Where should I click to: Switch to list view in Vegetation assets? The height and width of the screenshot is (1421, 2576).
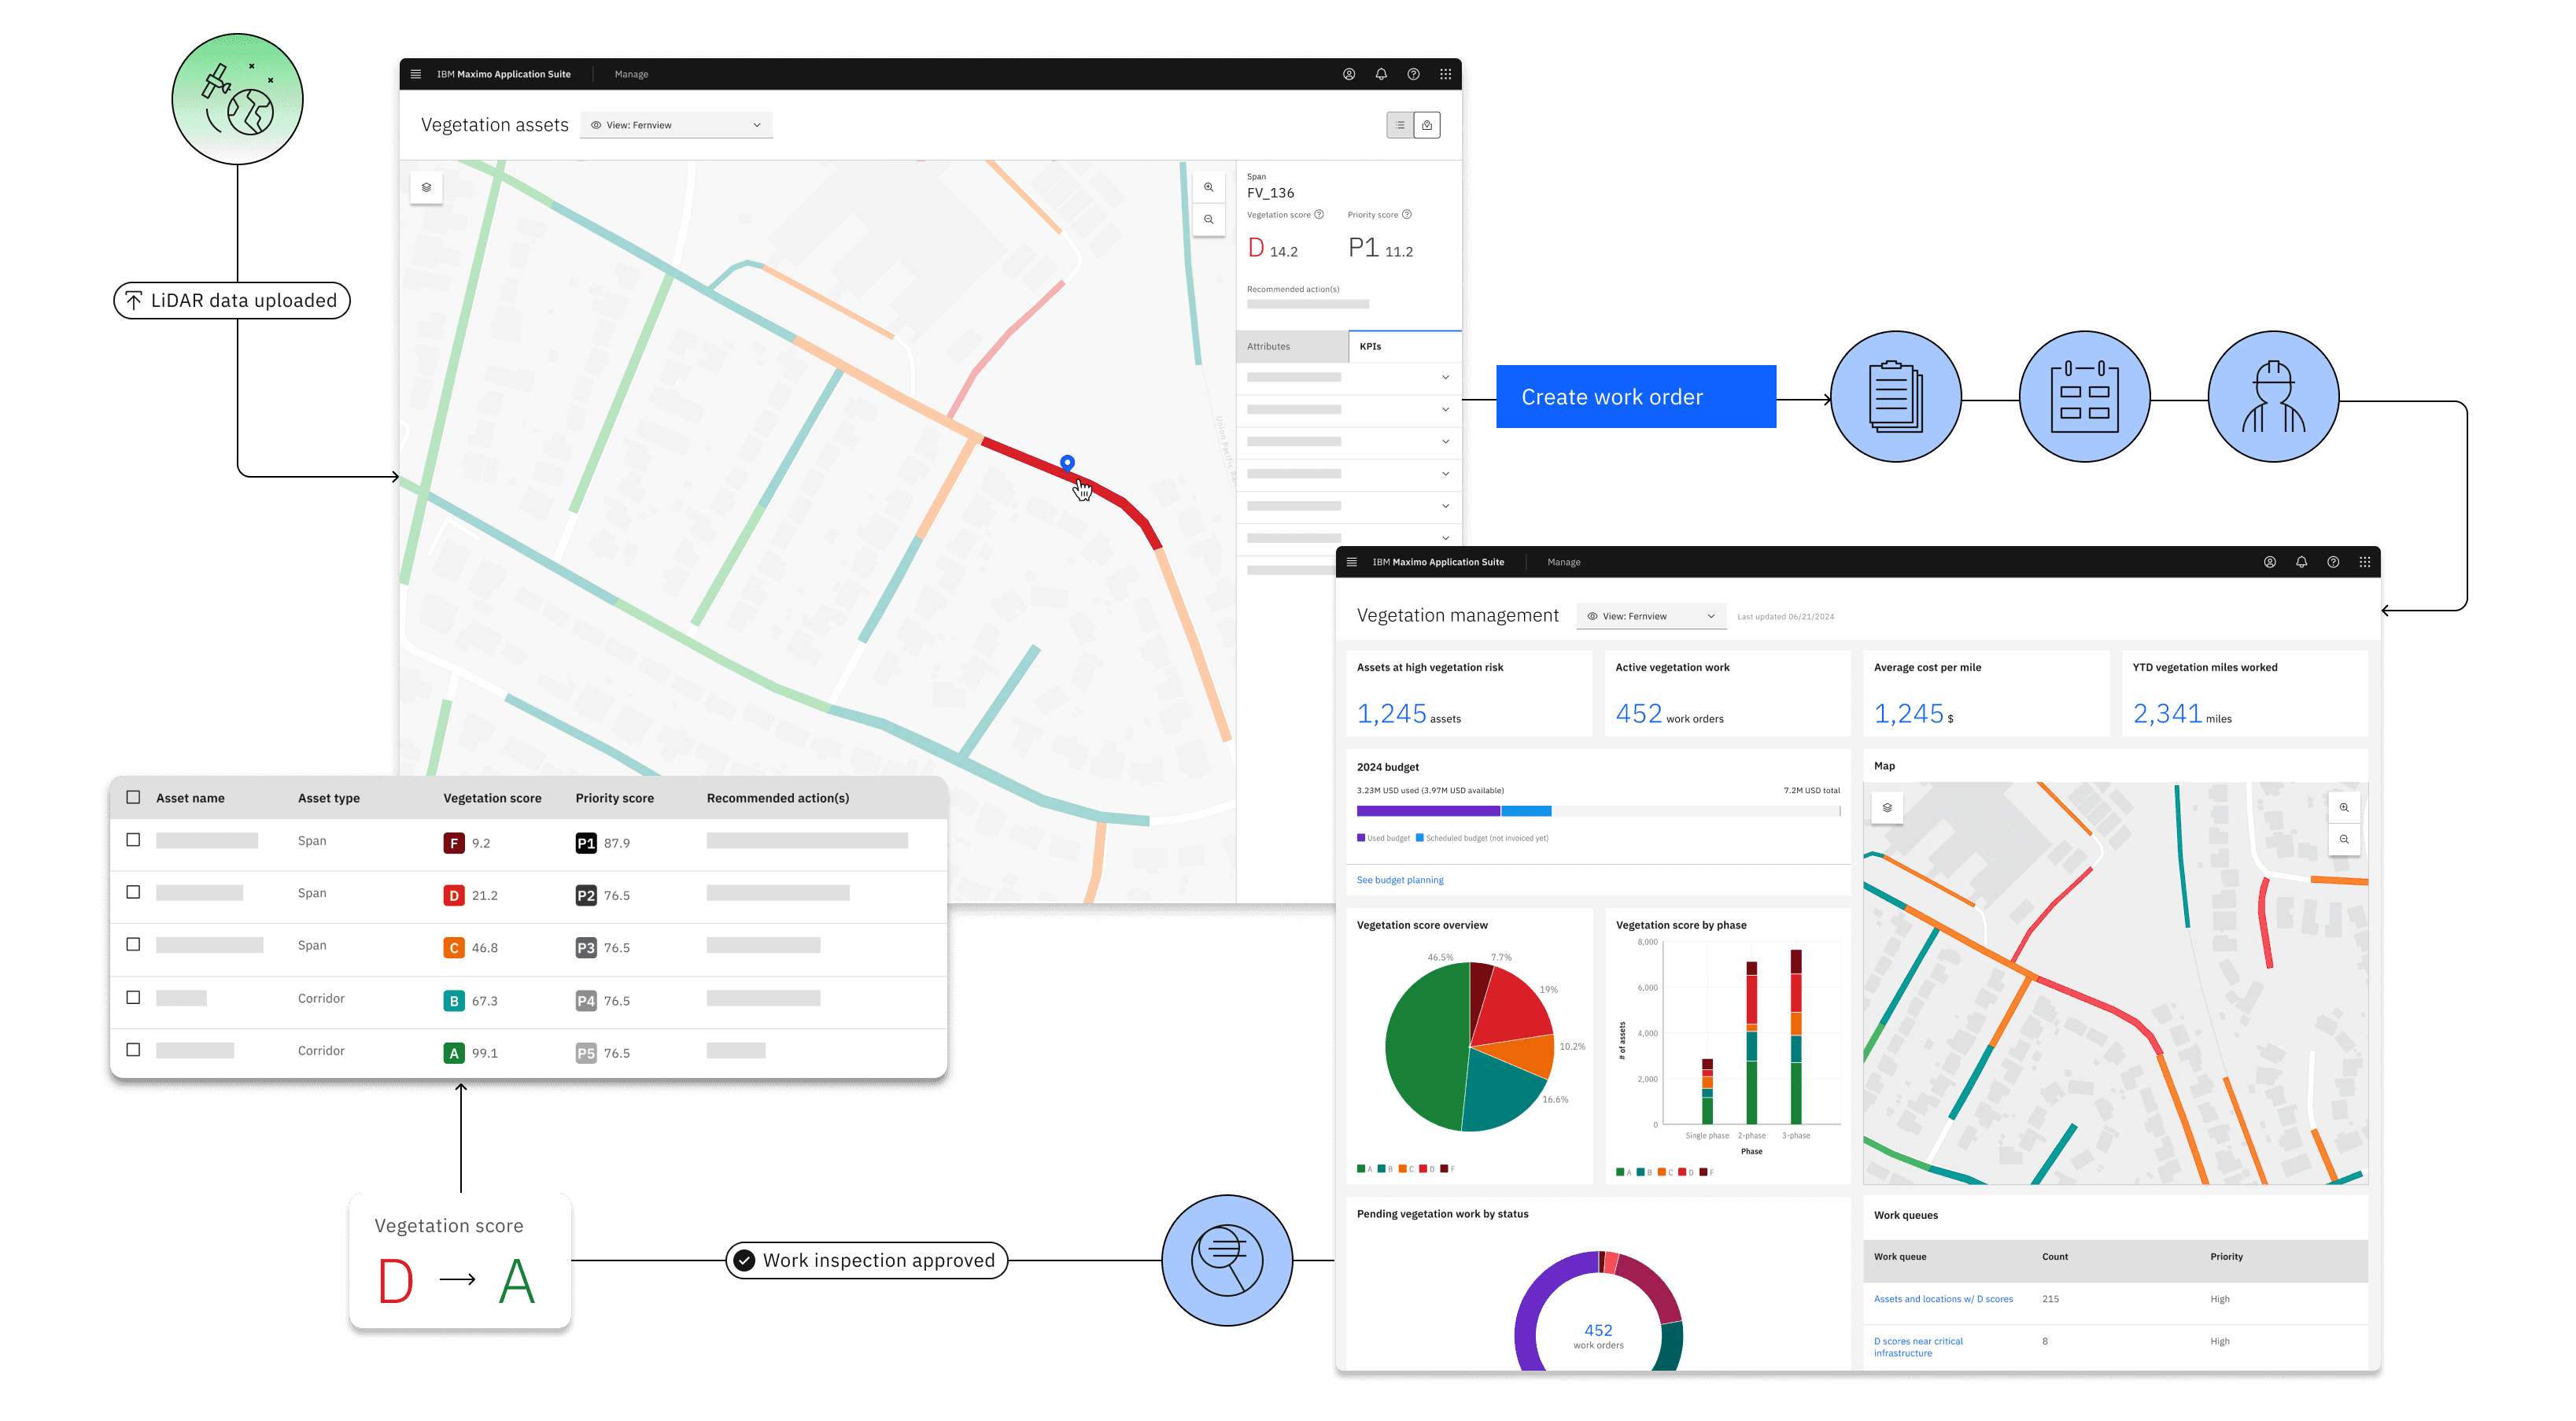coord(1400,125)
